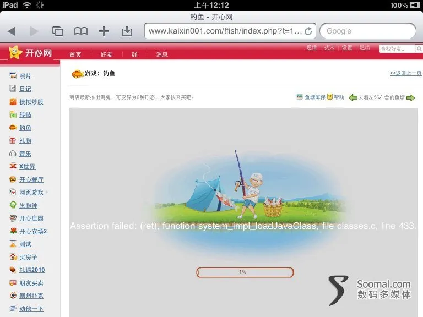Reload page with the refresh icon
Screen dimensions: 423x317
308,31
